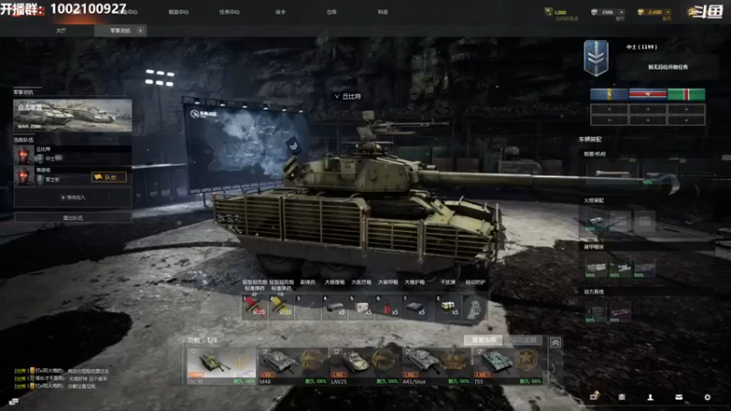Click the leave team button 退出队伍
731x411 pixels.
[73, 217]
